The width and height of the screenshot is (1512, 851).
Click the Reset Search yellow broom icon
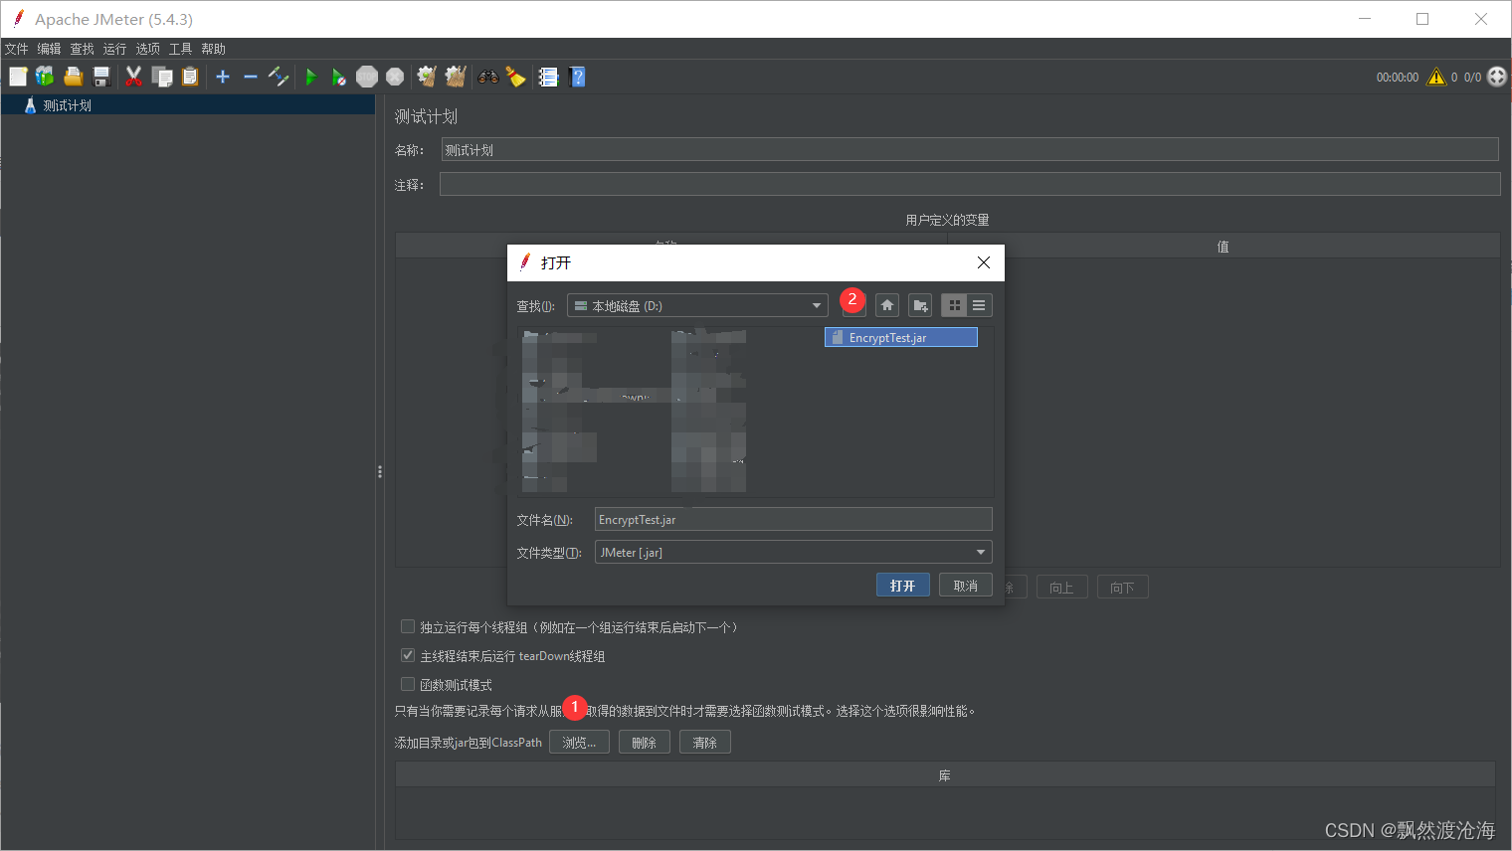coord(515,77)
